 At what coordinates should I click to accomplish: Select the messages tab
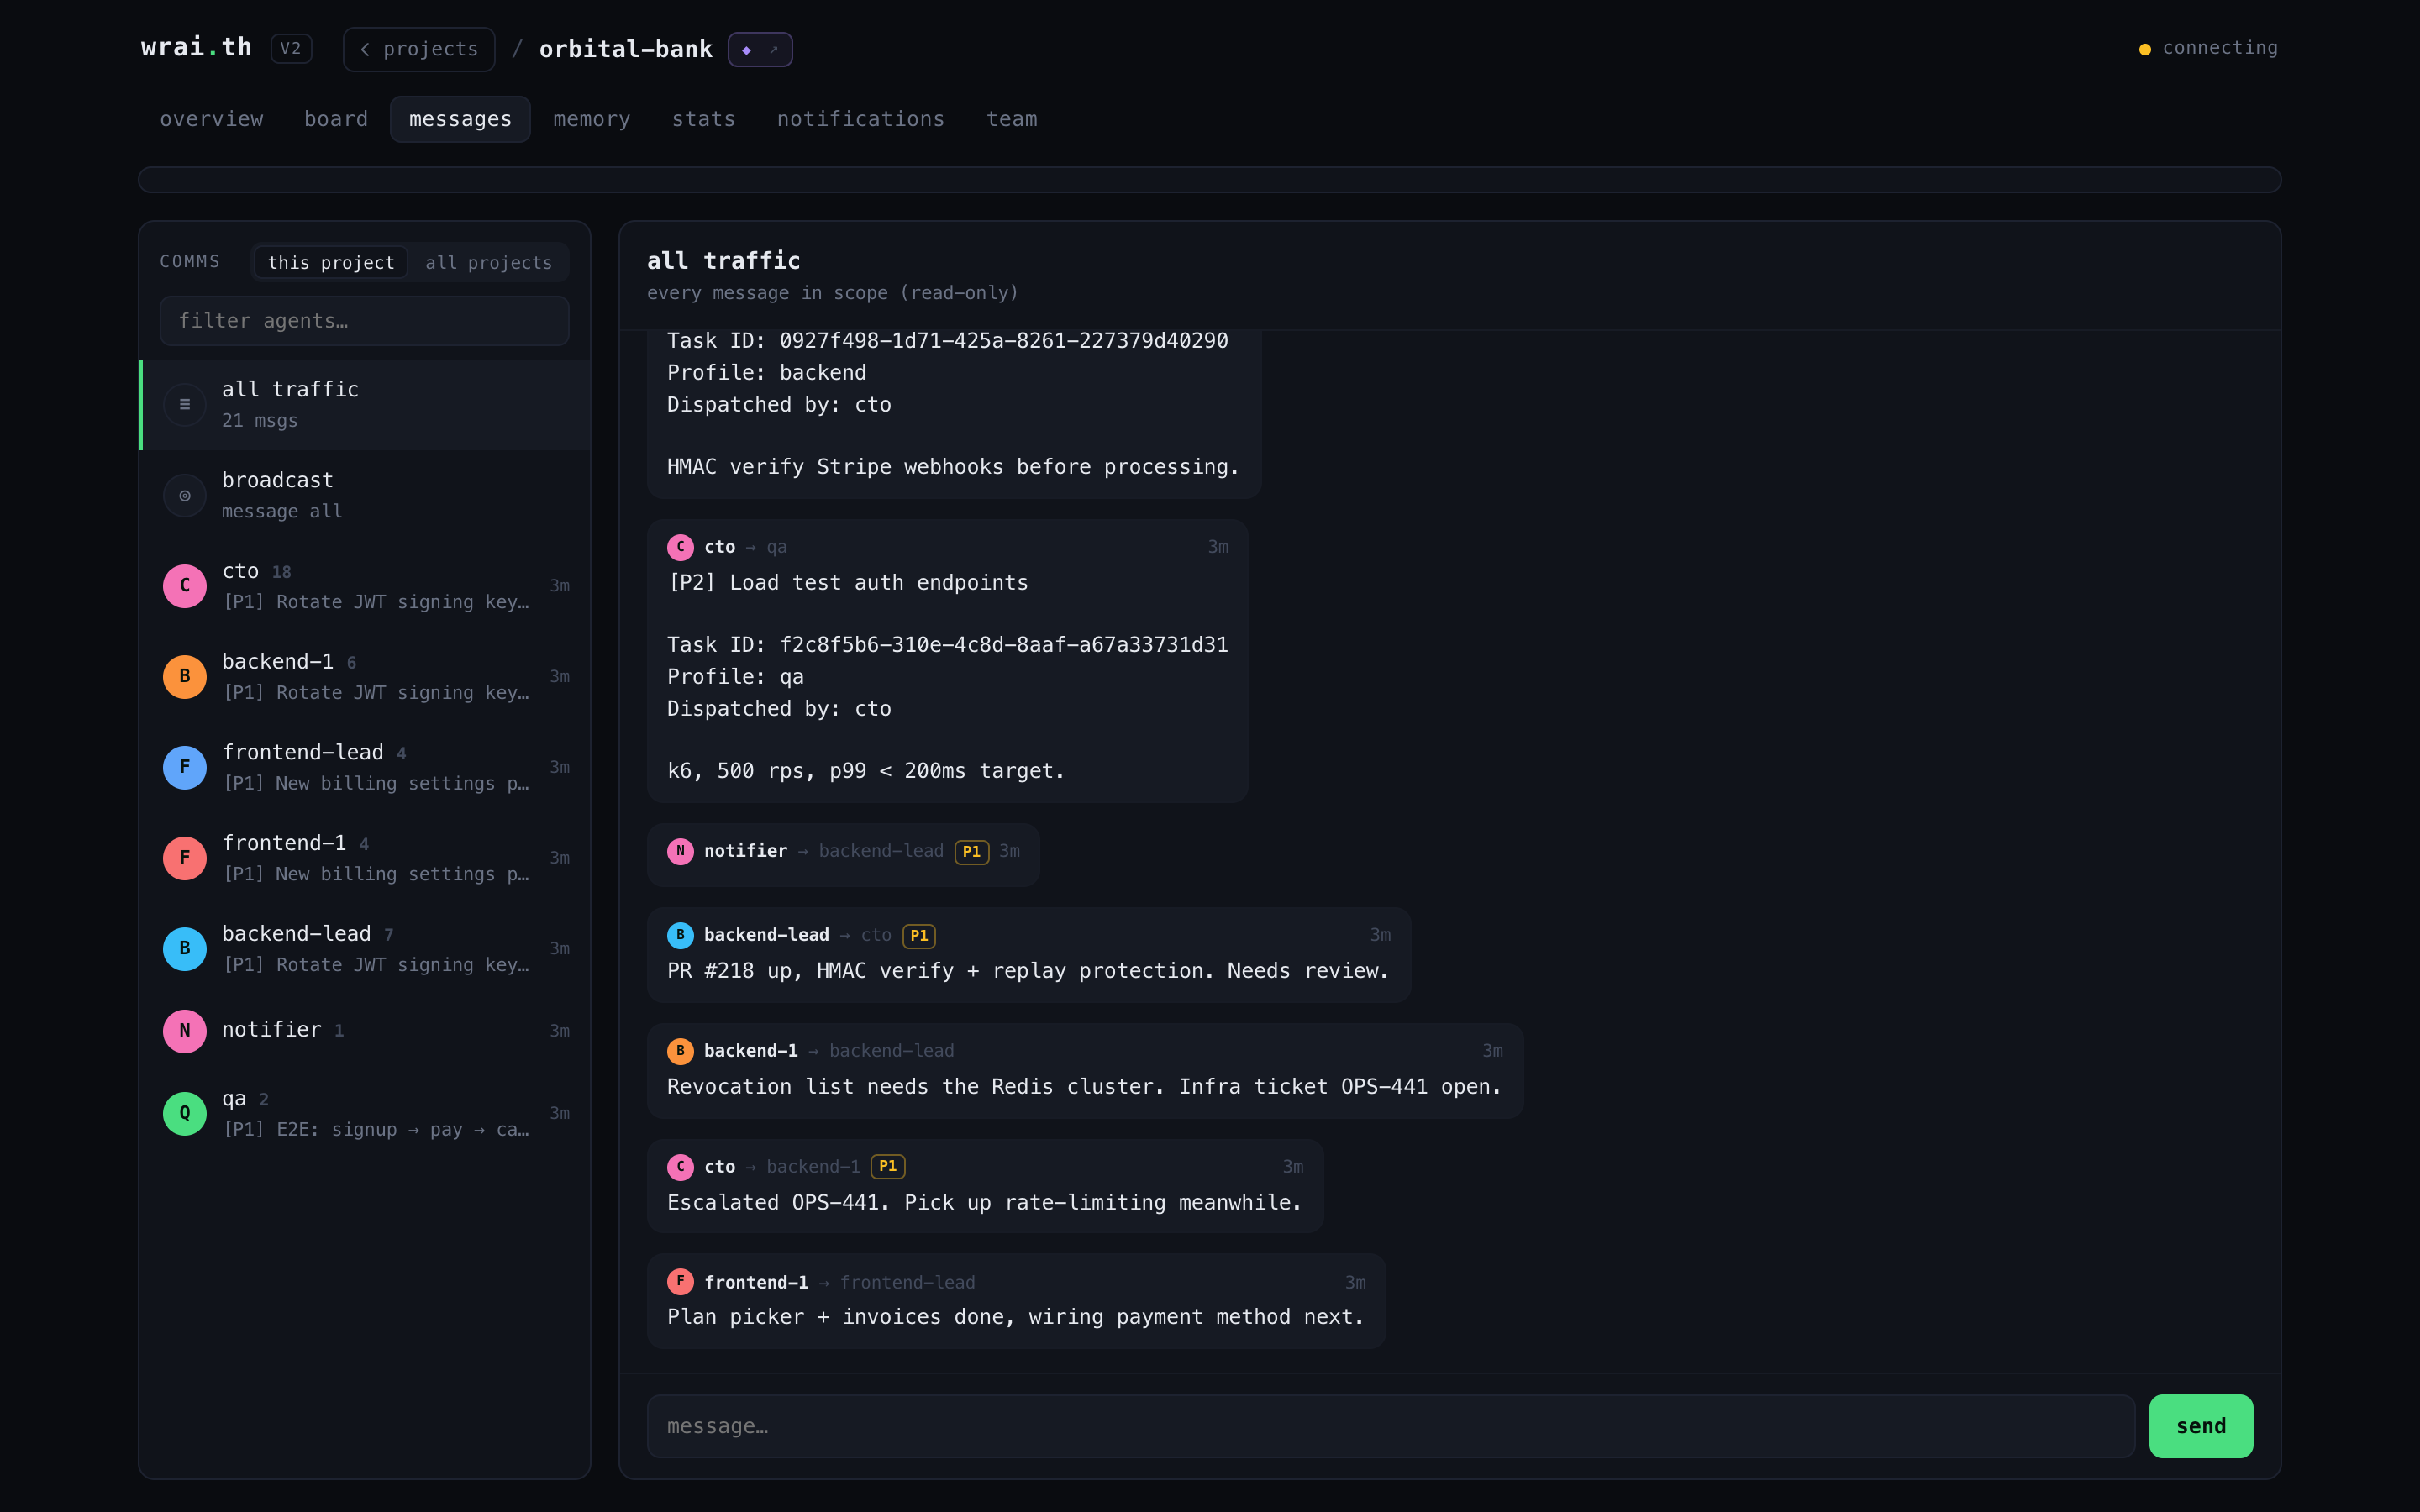(460, 119)
